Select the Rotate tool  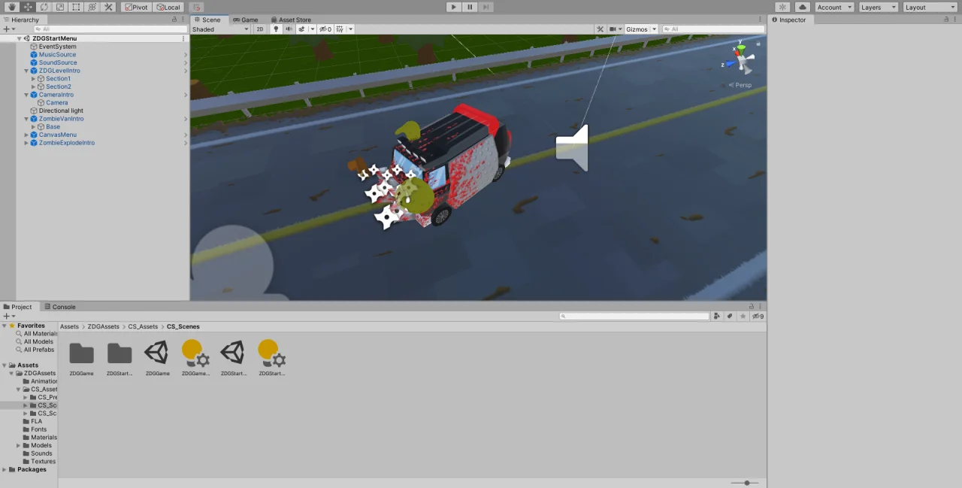(44, 7)
